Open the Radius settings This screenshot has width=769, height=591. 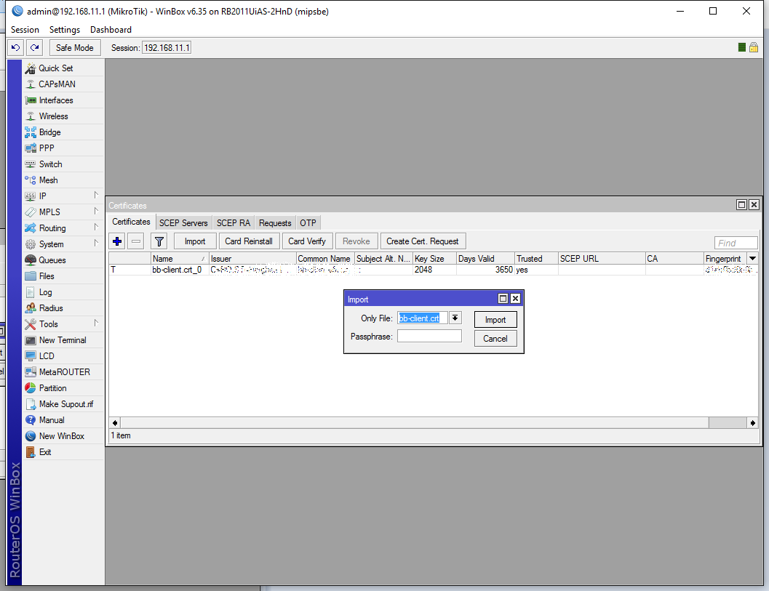[64, 308]
